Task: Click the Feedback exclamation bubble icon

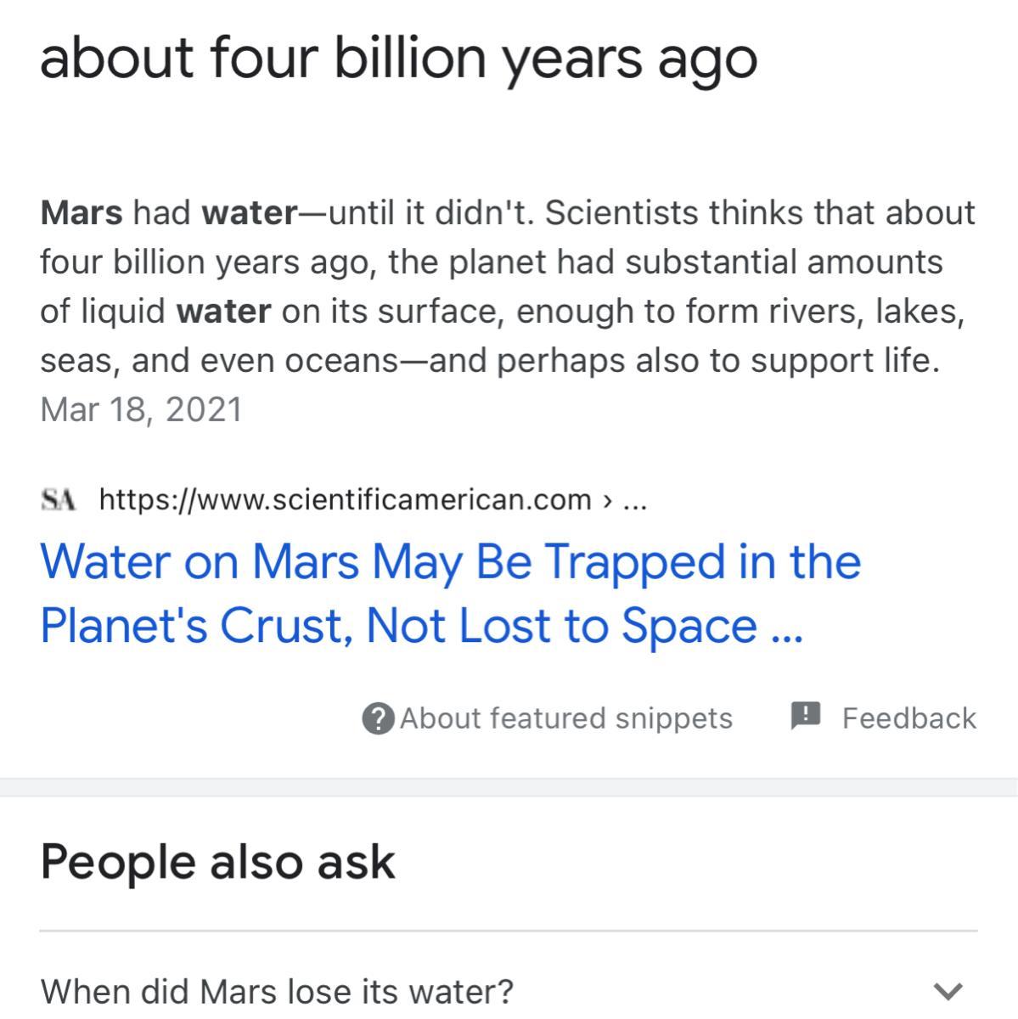Action: point(805,716)
